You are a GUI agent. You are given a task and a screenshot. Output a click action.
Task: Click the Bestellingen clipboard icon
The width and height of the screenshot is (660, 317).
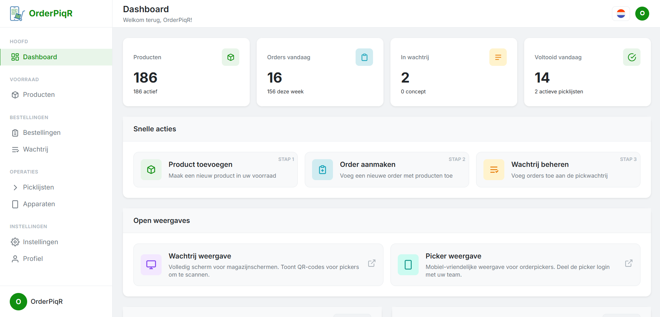coord(15,132)
